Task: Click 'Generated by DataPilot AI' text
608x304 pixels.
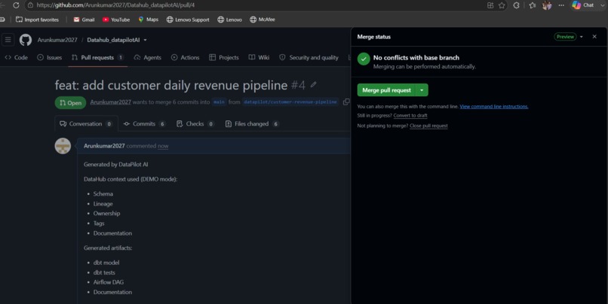Action: click(115, 164)
